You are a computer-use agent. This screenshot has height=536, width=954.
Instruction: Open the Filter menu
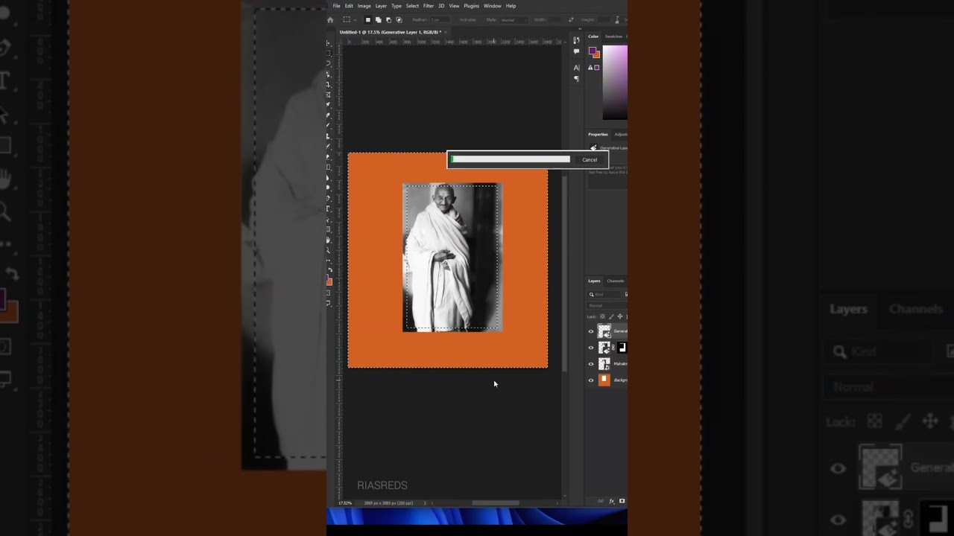click(x=429, y=6)
